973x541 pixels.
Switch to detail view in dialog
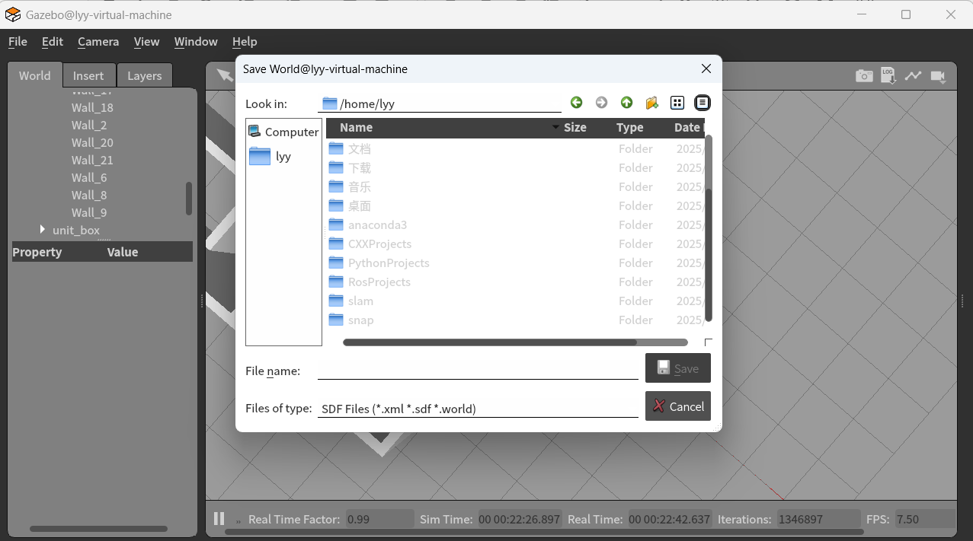point(702,103)
